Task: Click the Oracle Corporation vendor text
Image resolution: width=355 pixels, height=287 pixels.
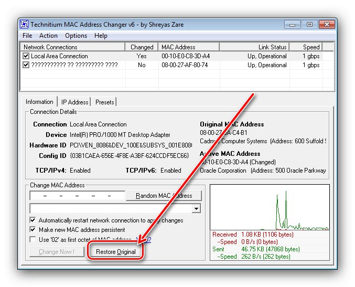Action: [x=223, y=171]
